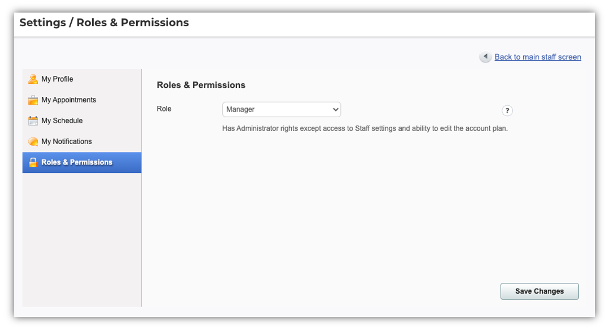Click the My Notifications speech bubble icon
The image size is (606, 330).
click(x=33, y=142)
